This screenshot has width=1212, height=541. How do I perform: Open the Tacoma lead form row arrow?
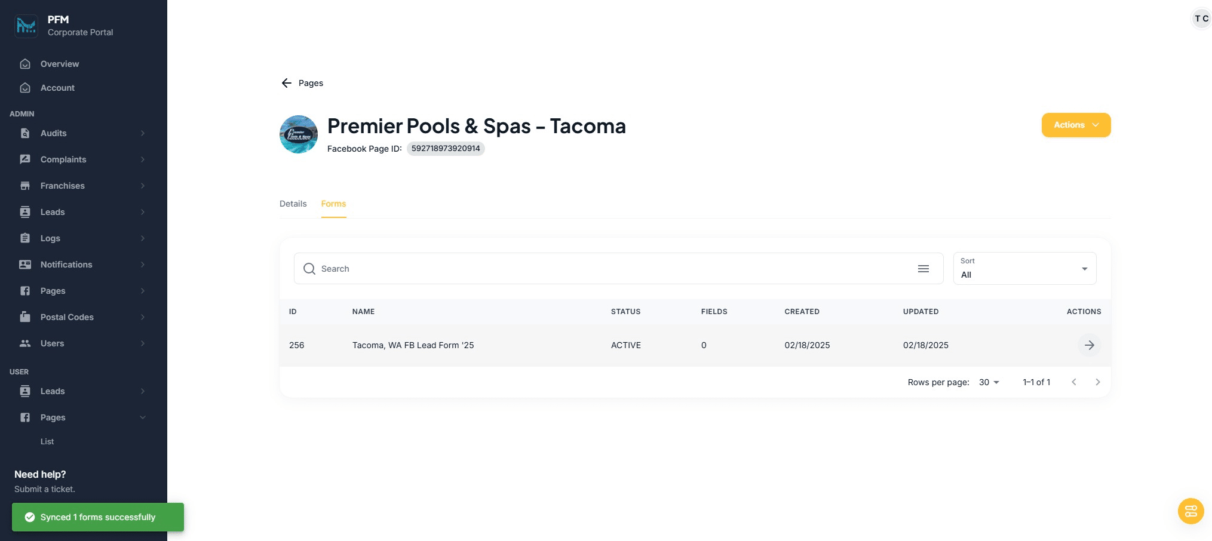(x=1089, y=345)
